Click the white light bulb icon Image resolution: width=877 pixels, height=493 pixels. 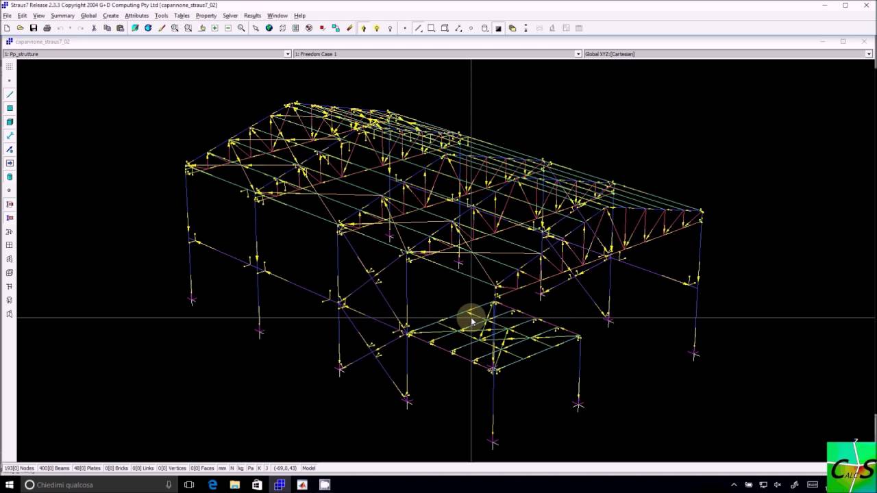390,28
